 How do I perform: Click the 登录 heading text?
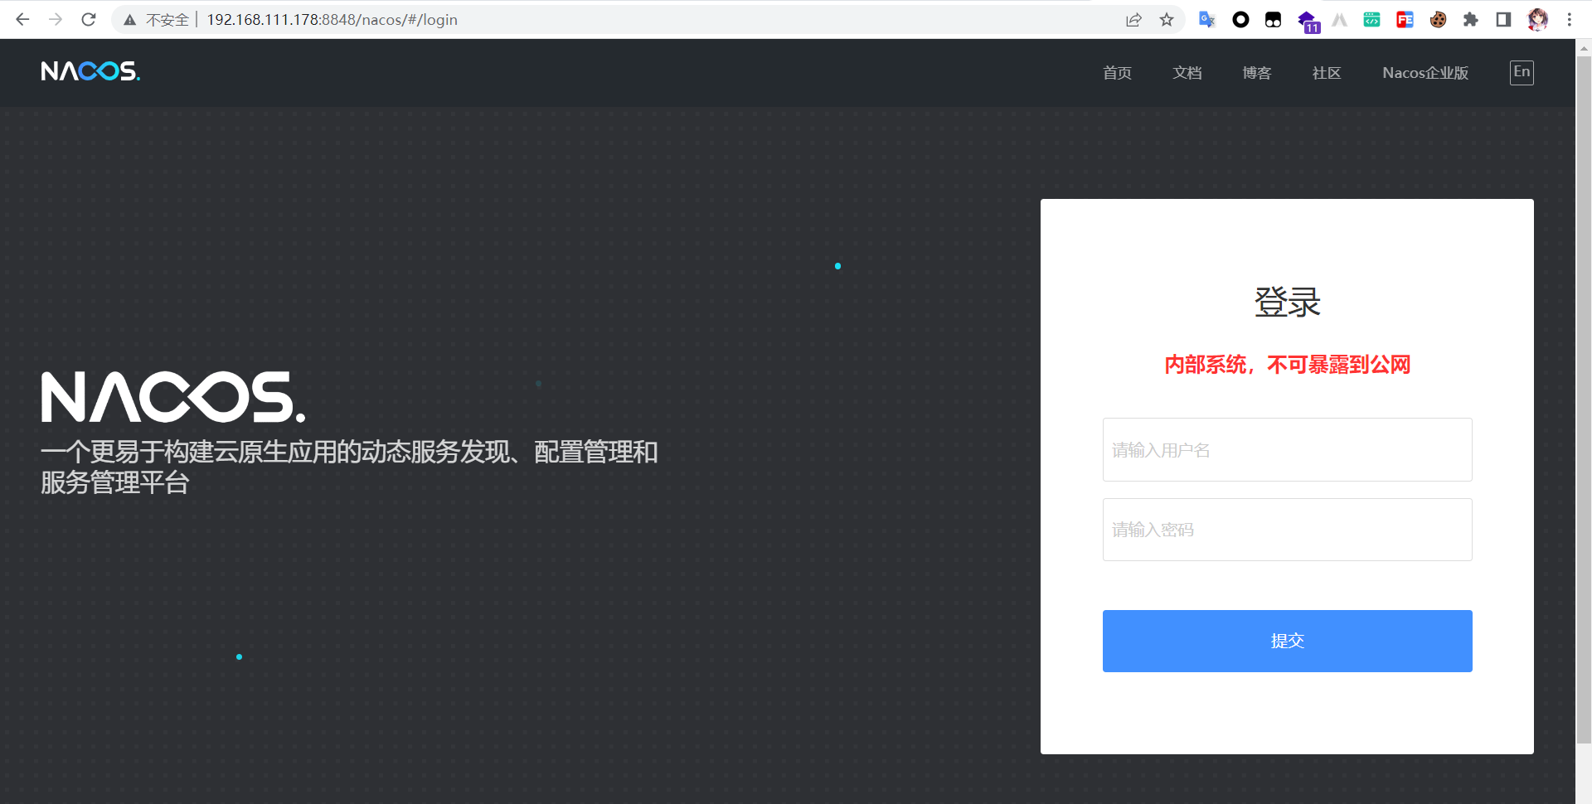1287,302
